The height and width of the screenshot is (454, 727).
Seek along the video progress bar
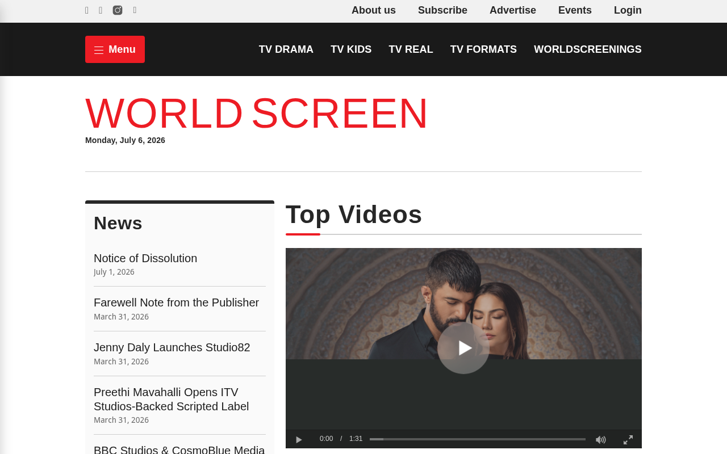478,439
